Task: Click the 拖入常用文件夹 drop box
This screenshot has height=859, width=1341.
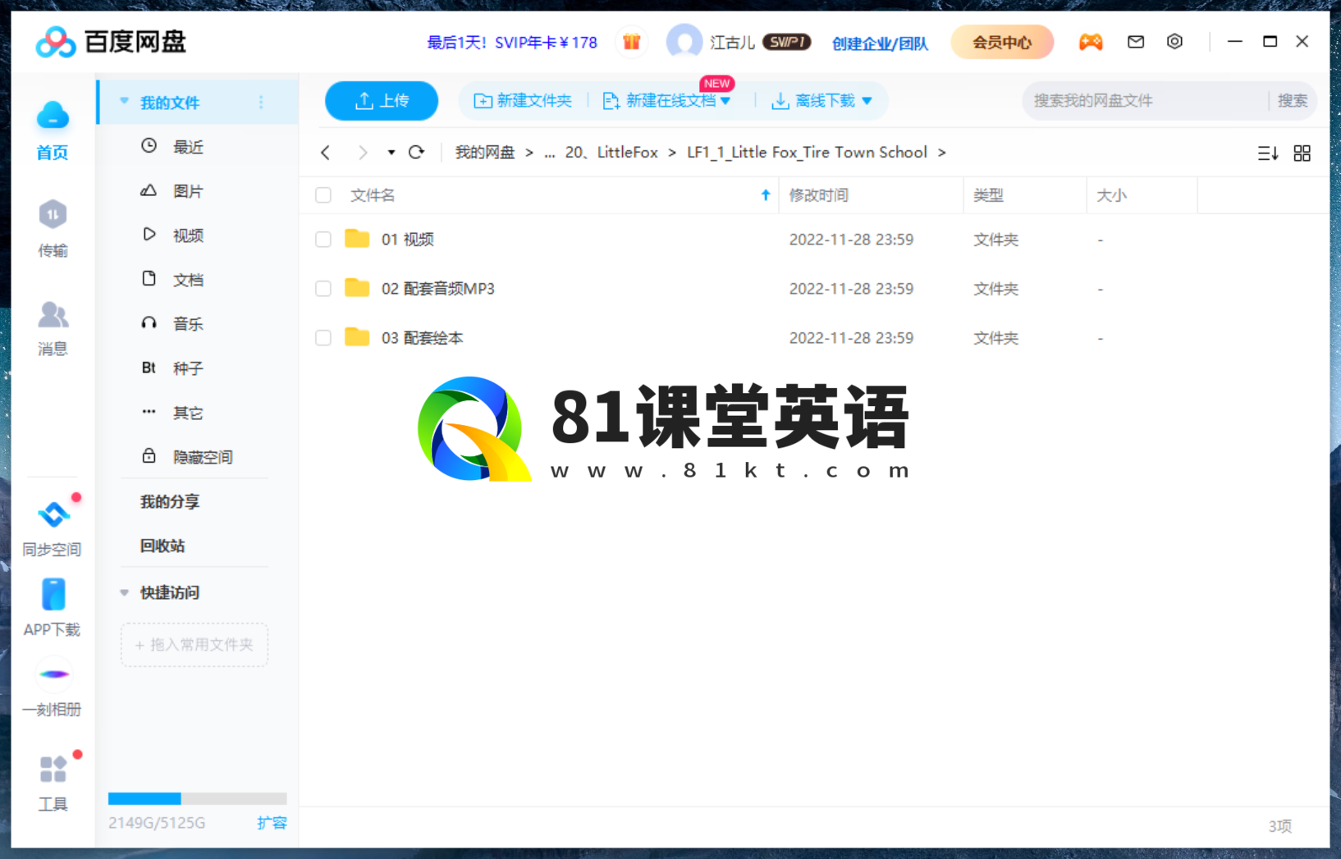Action: [195, 645]
